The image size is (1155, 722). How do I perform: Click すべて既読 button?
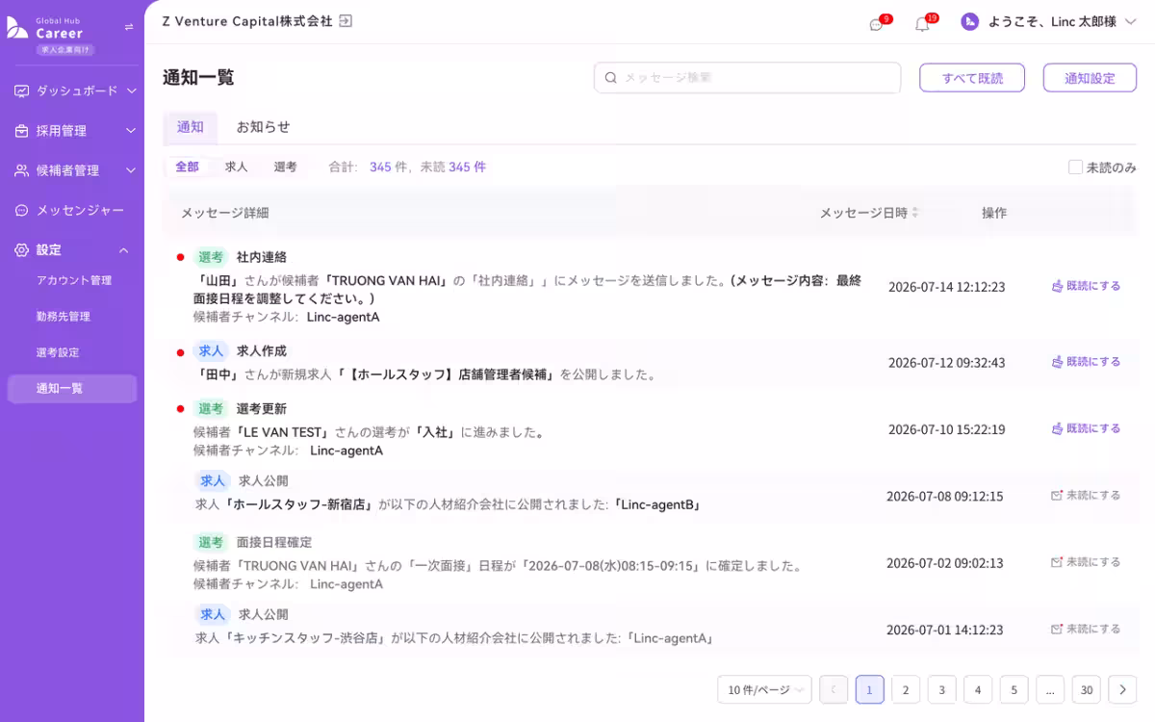point(972,78)
